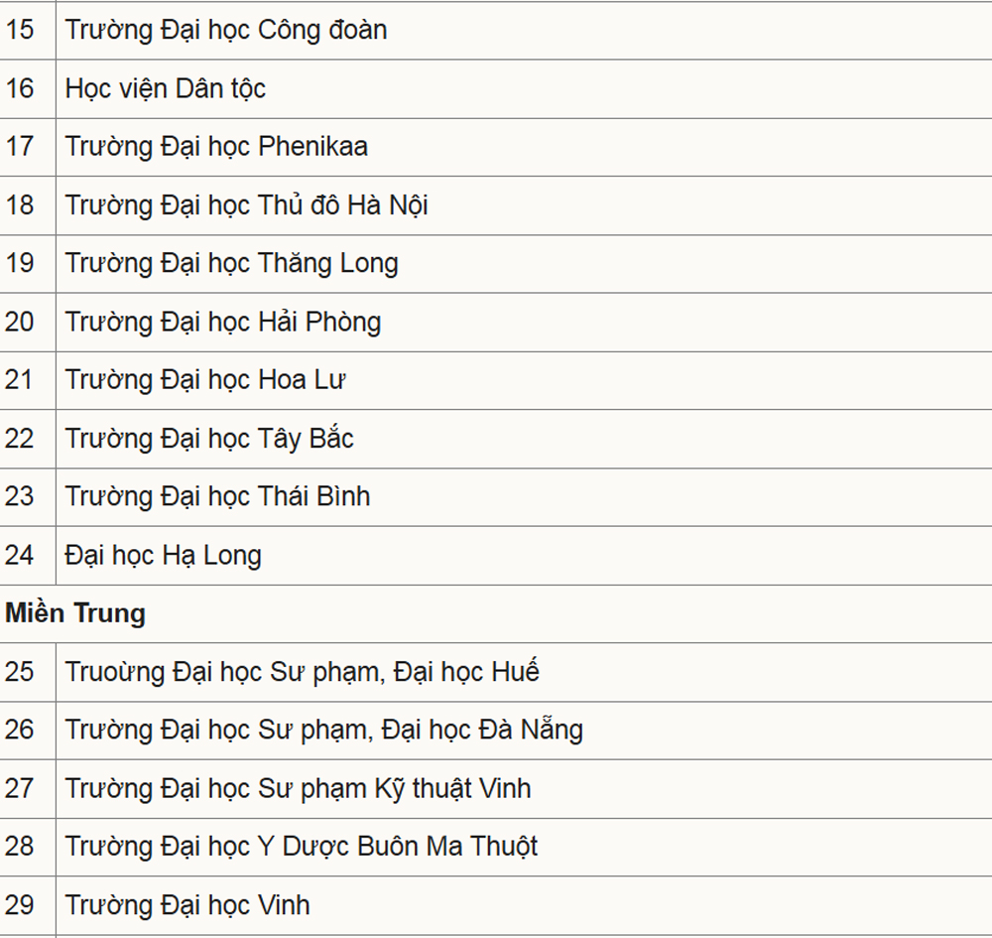Select the number 24 index cell
Image resolution: width=992 pixels, height=938 pixels.
20,555
